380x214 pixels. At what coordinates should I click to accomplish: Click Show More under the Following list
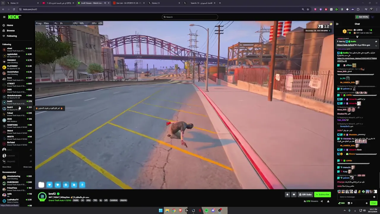pos(7,167)
